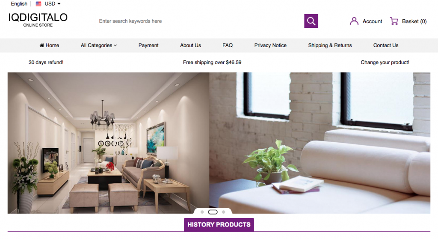The image size is (438, 239).
Task: Open the Account user icon
Action: (x=354, y=21)
